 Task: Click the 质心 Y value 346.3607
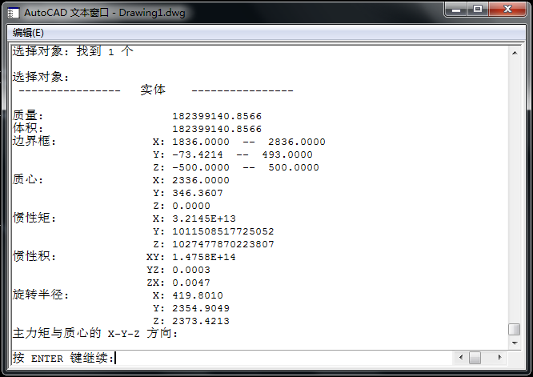click(198, 193)
